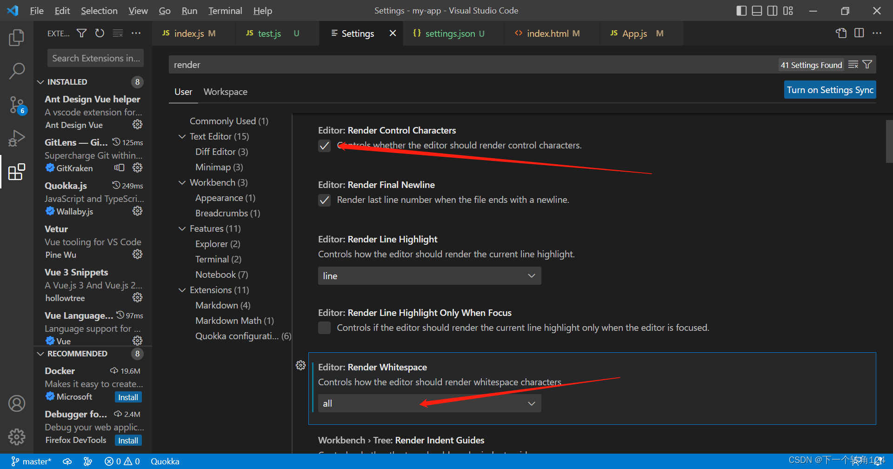893x469 pixels.
Task: Open manage gear for Vue 3 Snippets
Action: pos(137,297)
